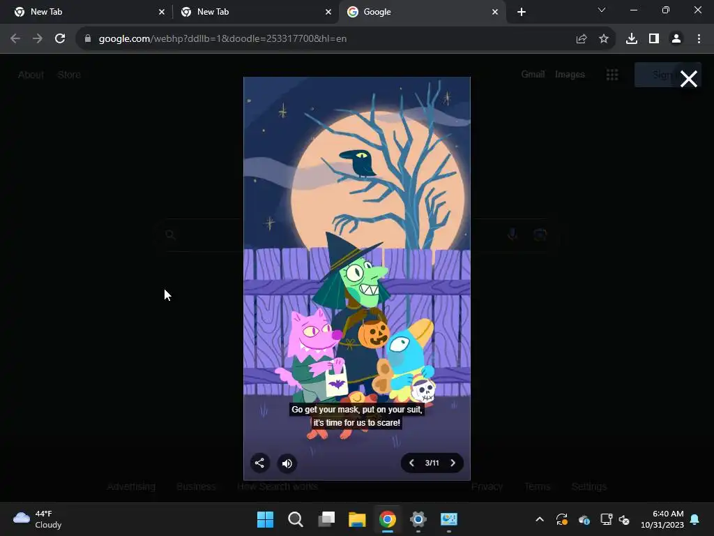Image resolution: width=714 pixels, height=536 pixels.
Task: Share the Halloween doodle
Action: tap(259, 463)
